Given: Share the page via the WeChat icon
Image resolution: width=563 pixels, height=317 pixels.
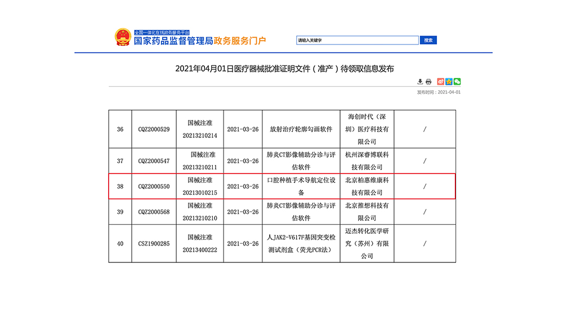Looking at the screenshot, I should 457,82.
